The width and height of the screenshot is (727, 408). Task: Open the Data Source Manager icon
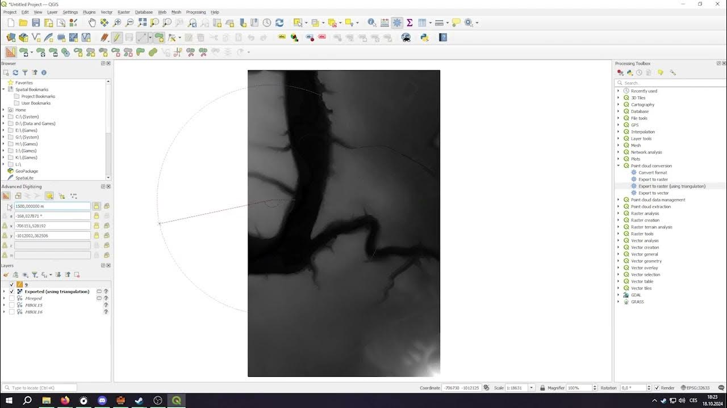(11, 37)
